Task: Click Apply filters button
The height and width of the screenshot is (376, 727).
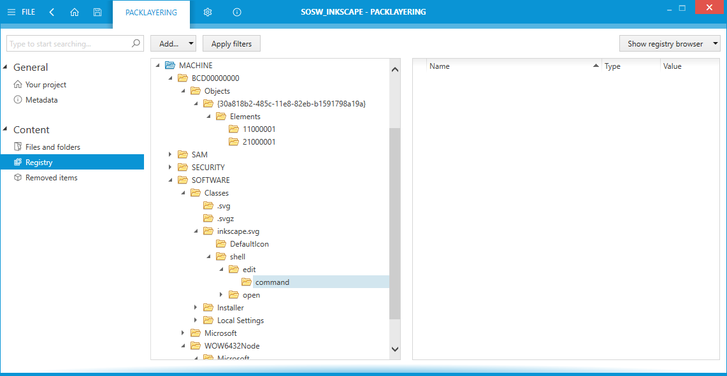Action: 231,44
